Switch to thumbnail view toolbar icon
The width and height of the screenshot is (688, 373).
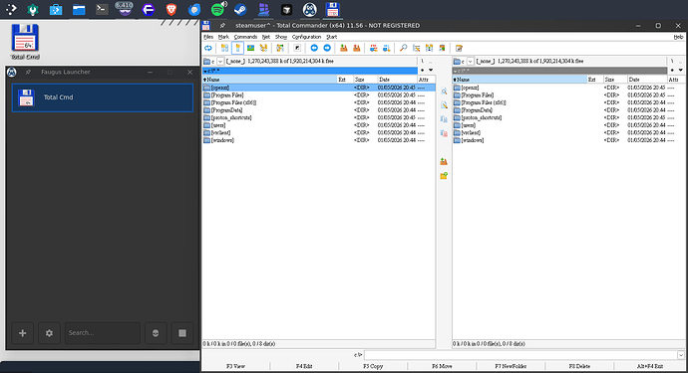point(250,48)
